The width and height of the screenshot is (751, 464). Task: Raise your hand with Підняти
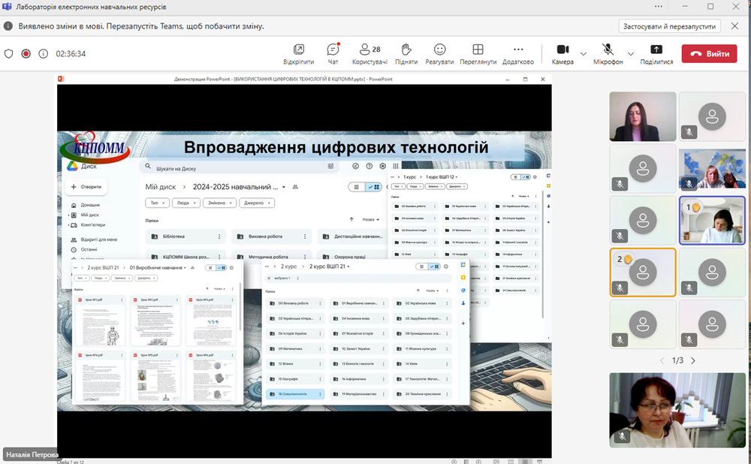point(406,53)
